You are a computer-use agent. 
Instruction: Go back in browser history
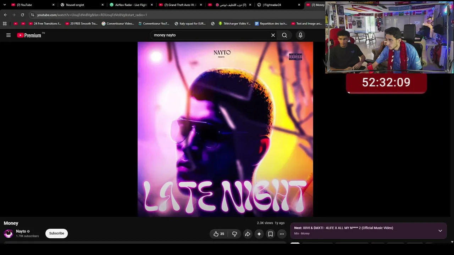tap(5, 15)
